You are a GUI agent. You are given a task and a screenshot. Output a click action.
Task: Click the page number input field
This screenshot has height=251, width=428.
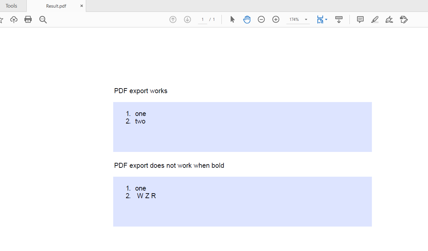[203, 19]
